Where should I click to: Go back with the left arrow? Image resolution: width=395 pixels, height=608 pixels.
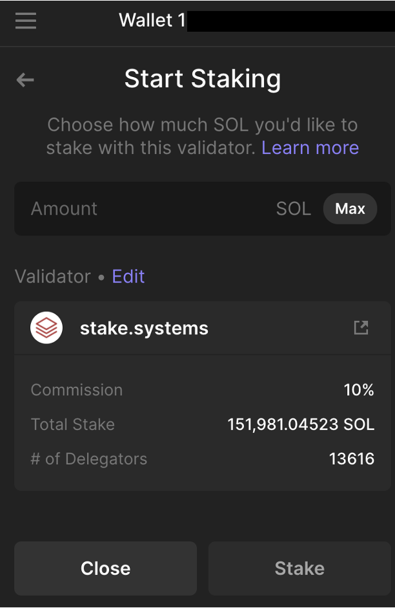pyautogui.click(x=25, y=80)
